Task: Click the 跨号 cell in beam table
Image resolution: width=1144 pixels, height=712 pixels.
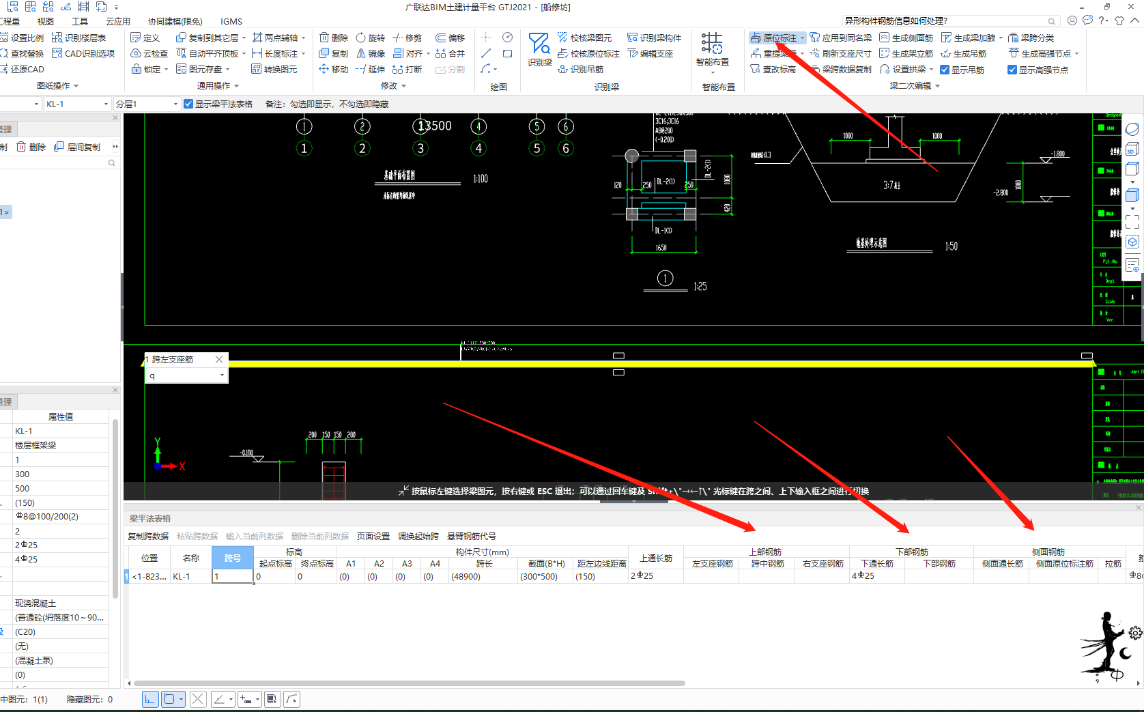Action: point(232,576)
